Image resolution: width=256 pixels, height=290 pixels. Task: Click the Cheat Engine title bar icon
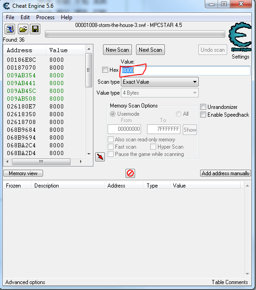click(x=6, y=6)
